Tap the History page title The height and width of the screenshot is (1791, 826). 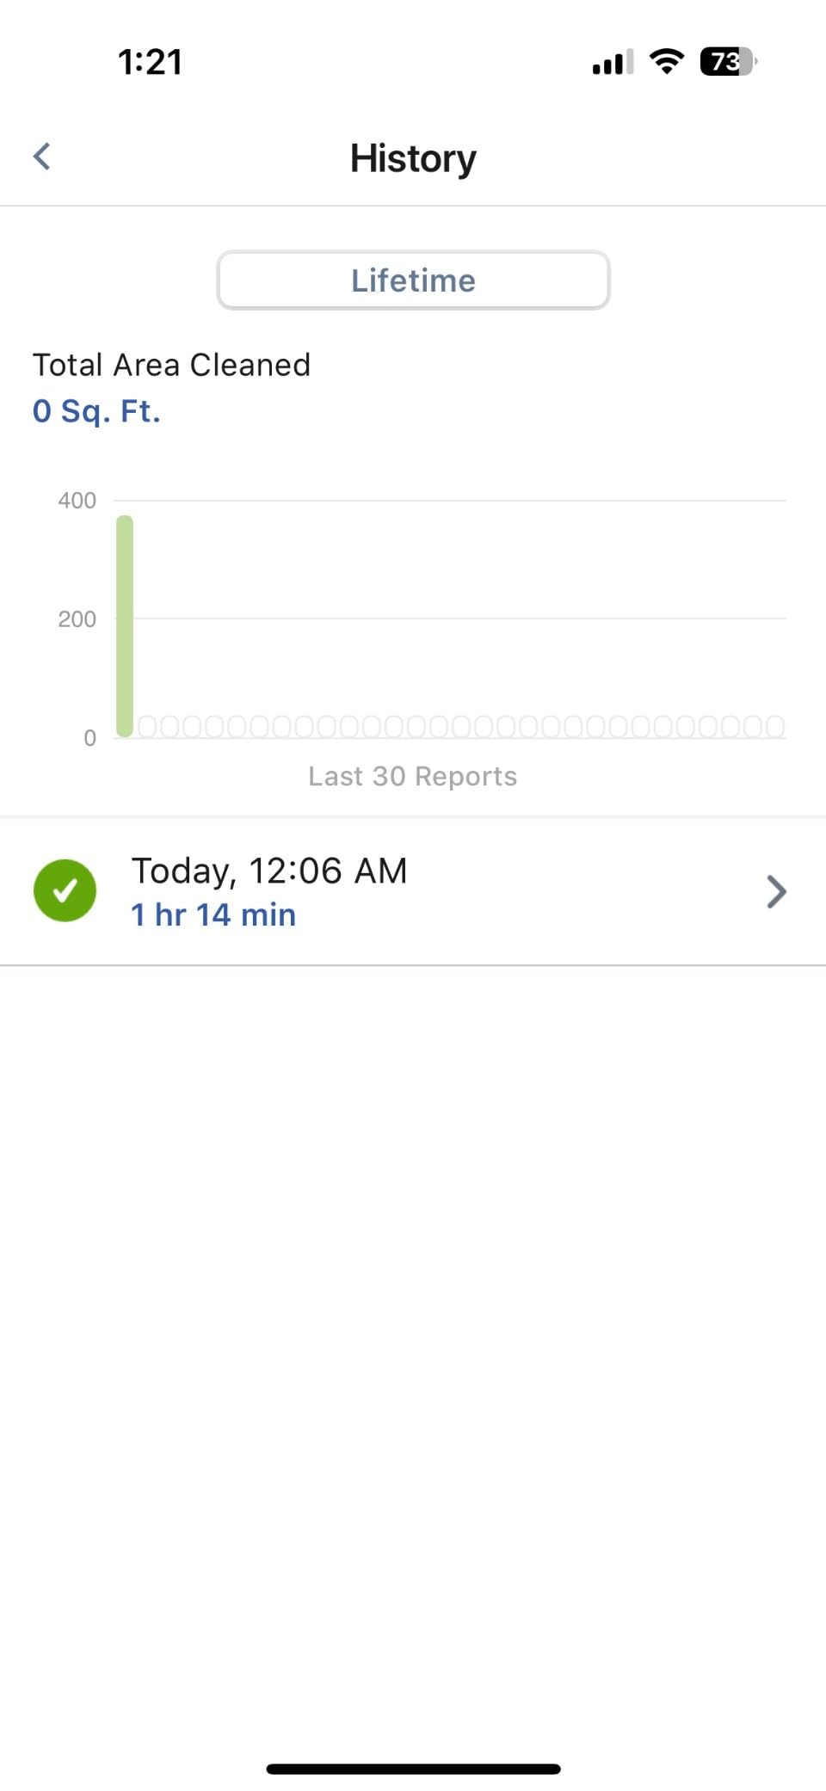click(413, 158)
